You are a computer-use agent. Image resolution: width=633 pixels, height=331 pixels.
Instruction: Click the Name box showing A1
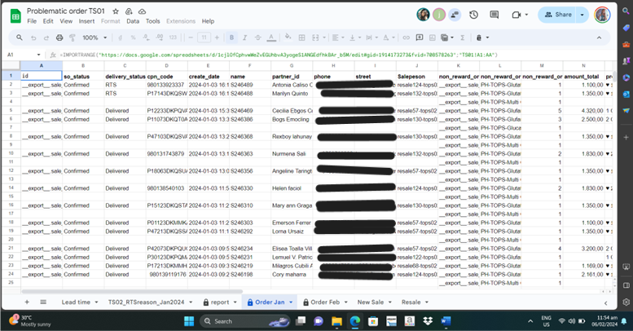click(24, 55)
